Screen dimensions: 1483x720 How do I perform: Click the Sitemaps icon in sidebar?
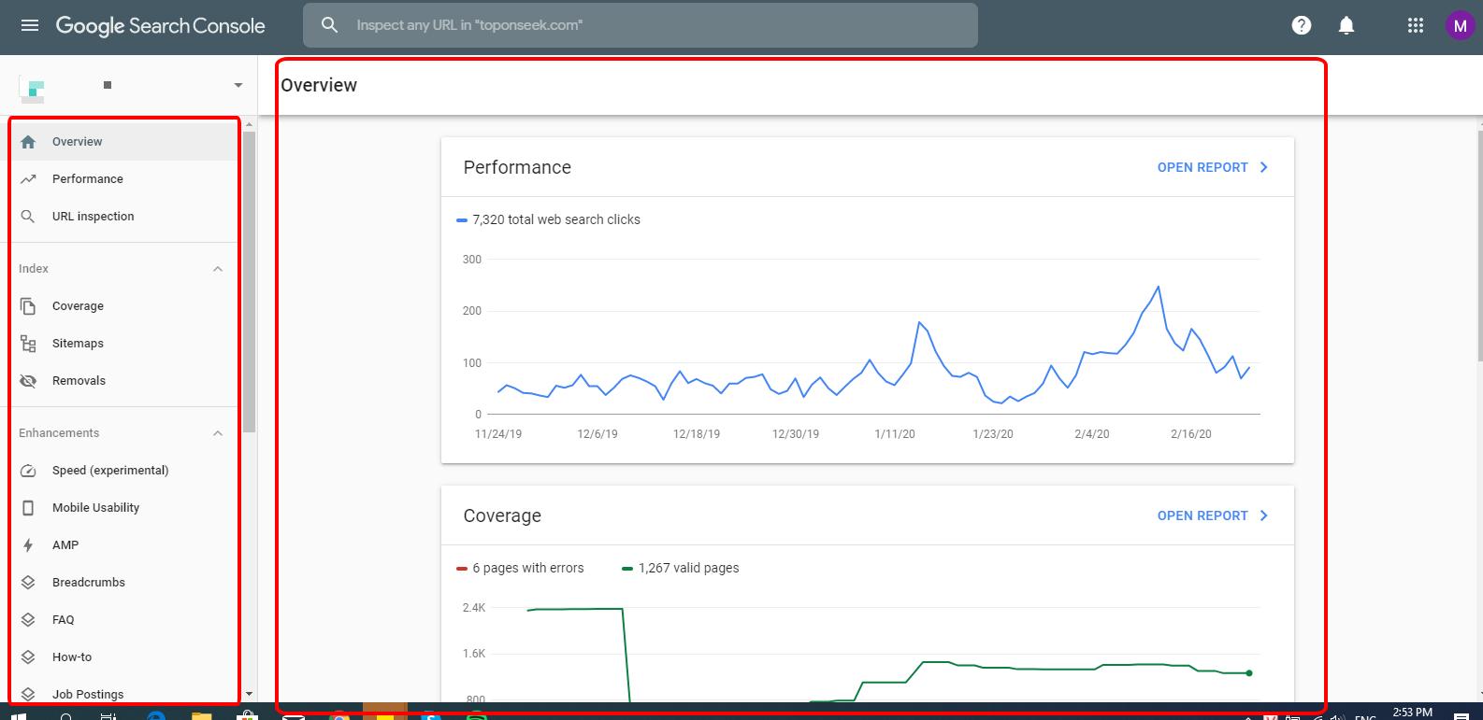click(28, 344)
